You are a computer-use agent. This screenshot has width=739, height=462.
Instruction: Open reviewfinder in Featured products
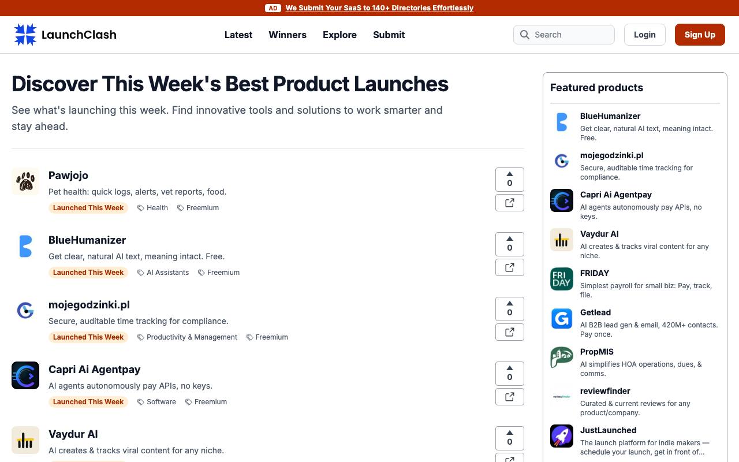coord(605,391)
